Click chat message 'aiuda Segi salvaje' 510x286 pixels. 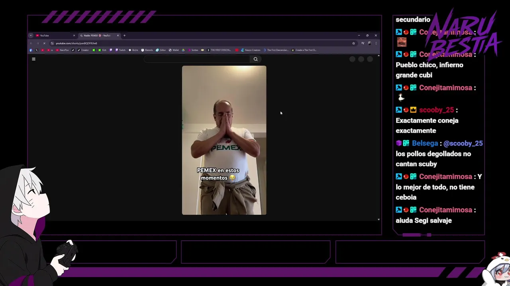pos(424,220)
